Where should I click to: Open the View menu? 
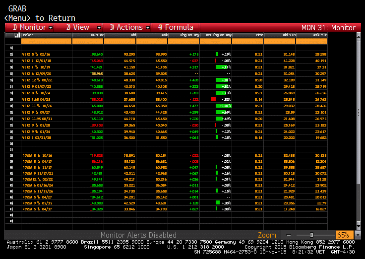(78, 27)
